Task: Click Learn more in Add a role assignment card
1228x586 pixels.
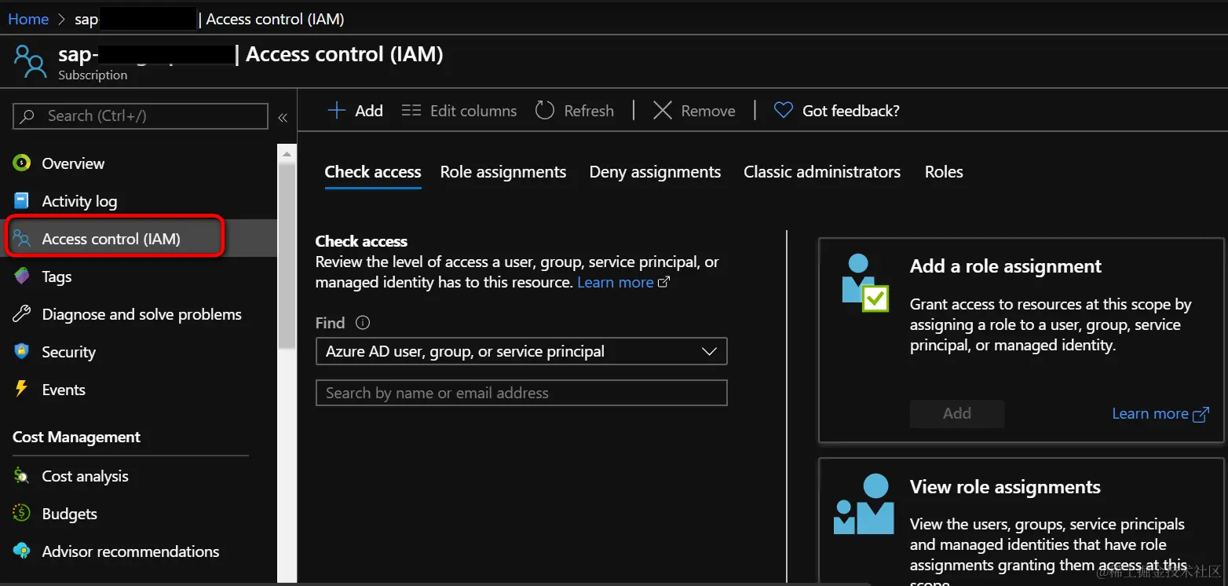Action: (x=1160, y=414)
